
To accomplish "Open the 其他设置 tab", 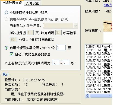I will pos(32,3).
